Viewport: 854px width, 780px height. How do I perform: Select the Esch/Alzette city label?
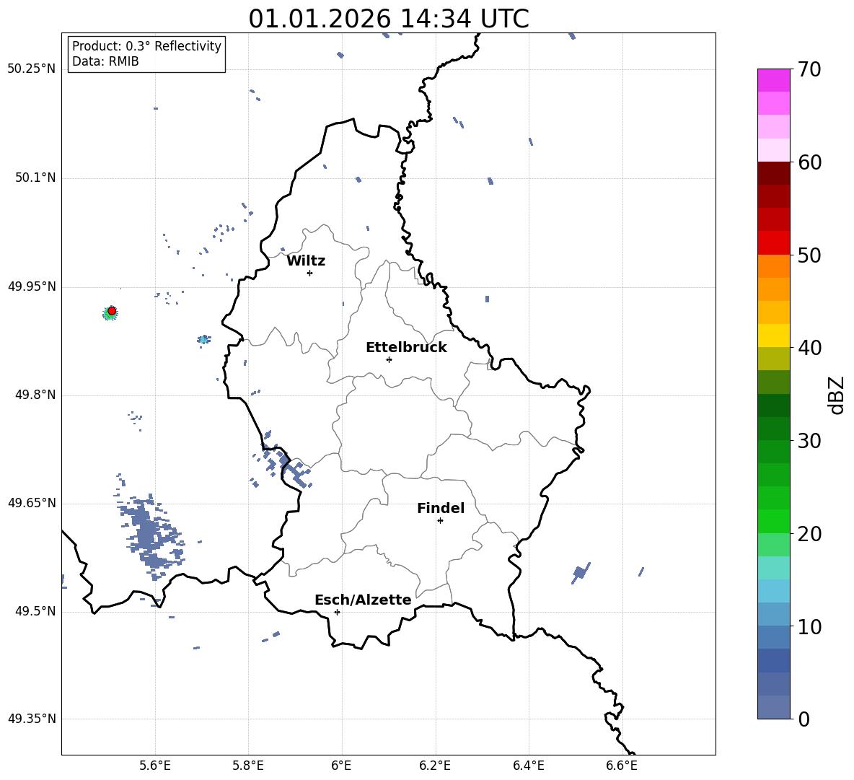(363, 600)
